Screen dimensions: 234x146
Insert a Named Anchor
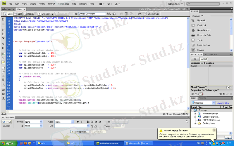click(x=201, y=30)
